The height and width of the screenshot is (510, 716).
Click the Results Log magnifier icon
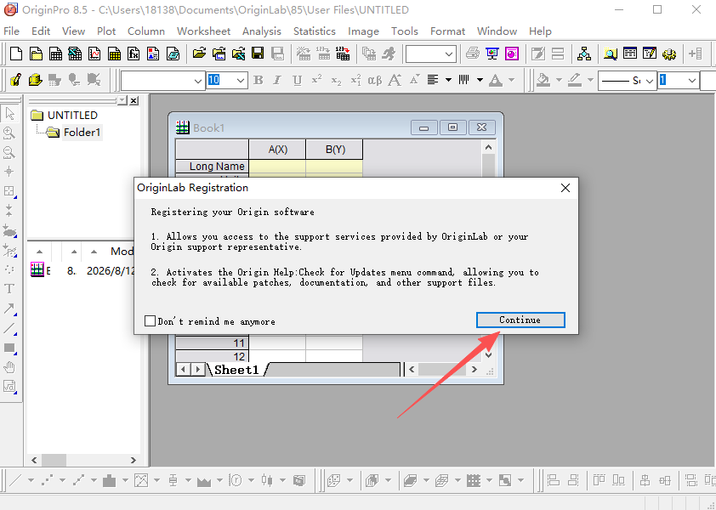point(610,54)
